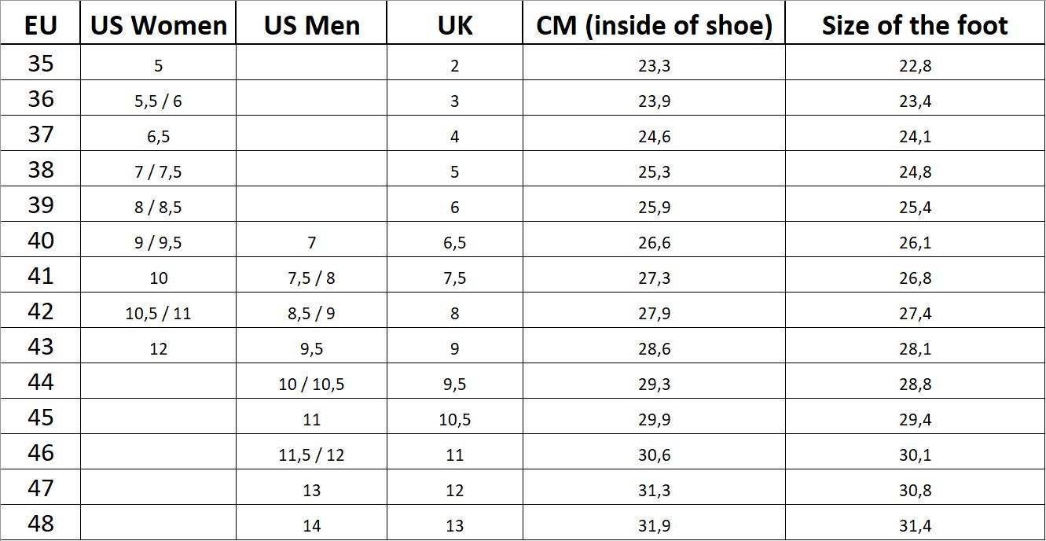Click foot size 22,8 cell
Image resolution: width=1046 pixels, height=541 pixels.
(x=915, y=66)
